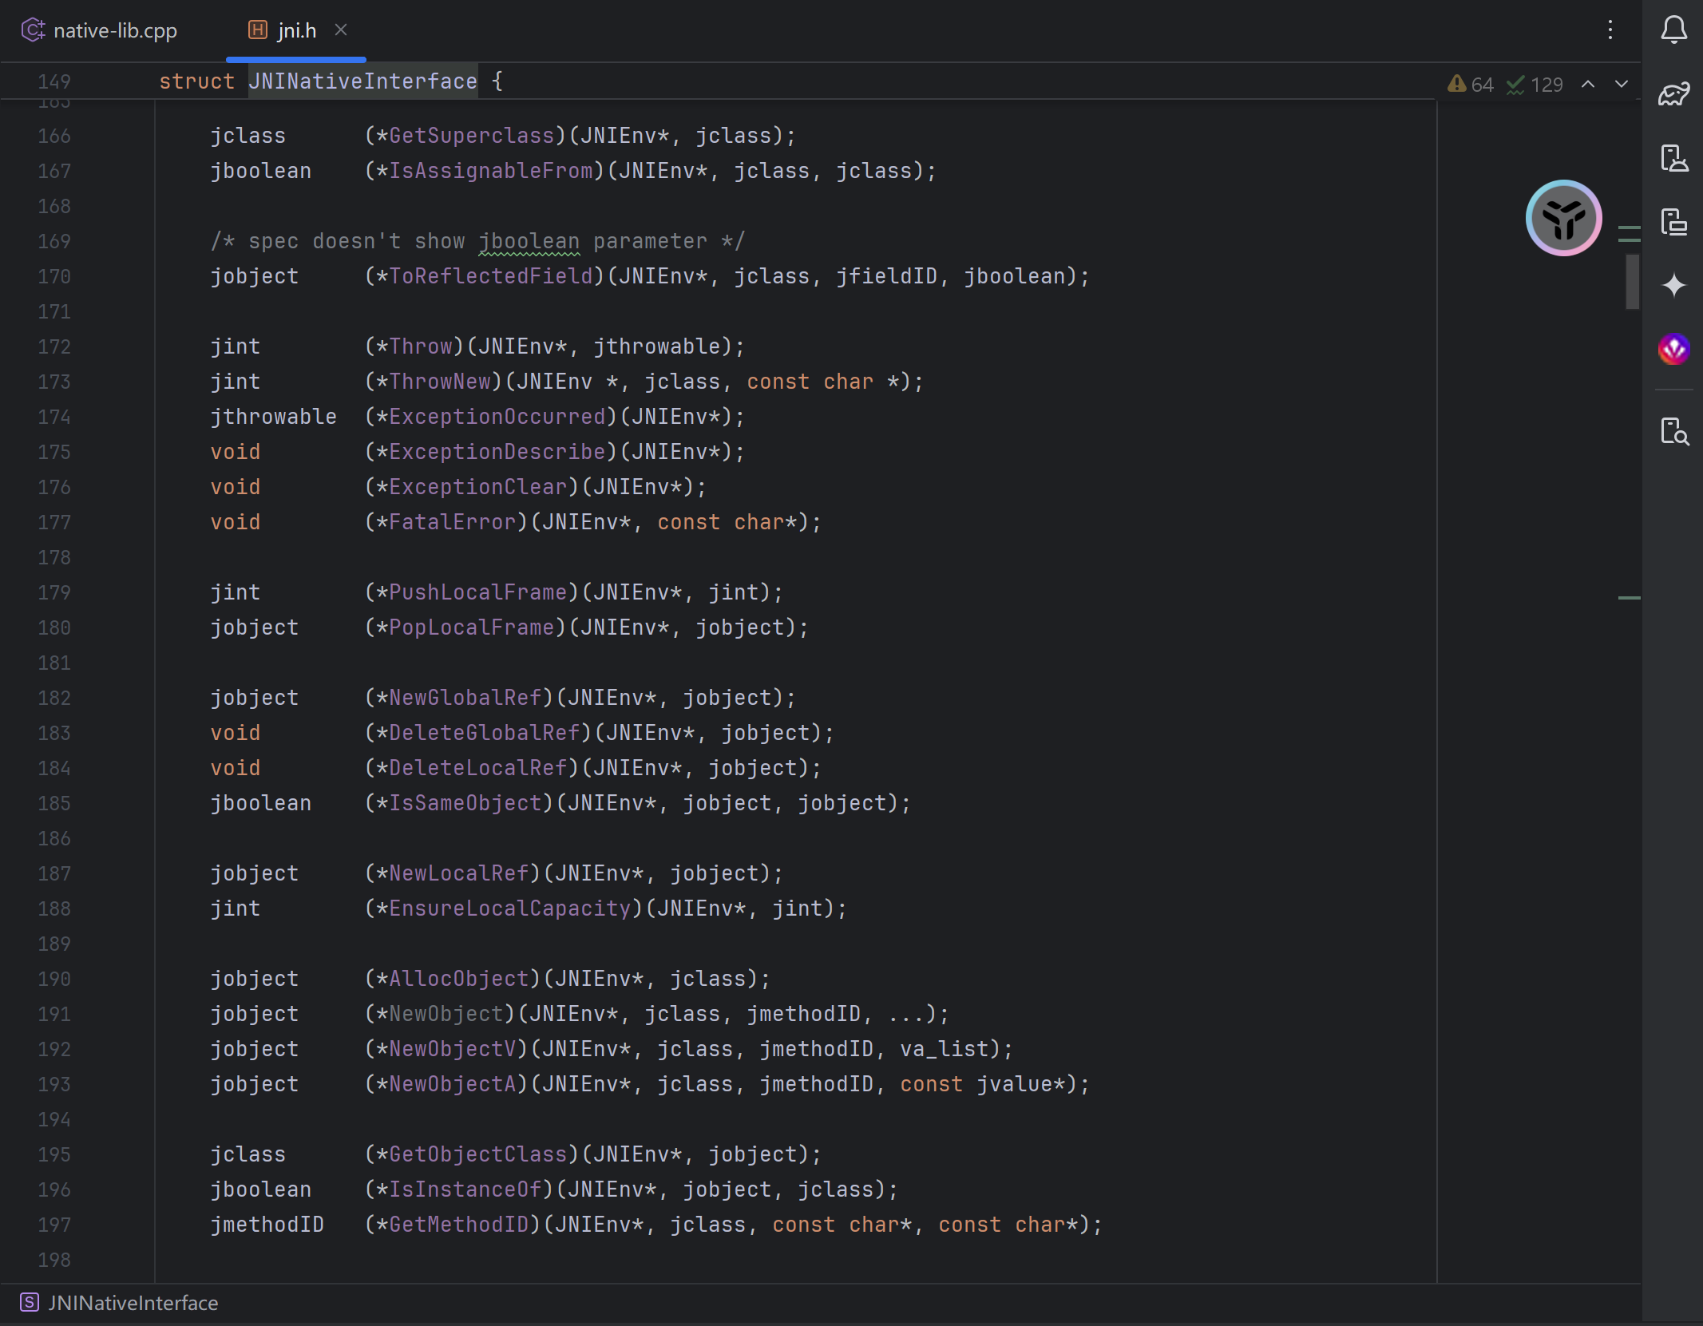This screenshot has width=1703, height=1326.
Task: Jump to next highlighted problem arrow
Action: [x=1622, y=84]
